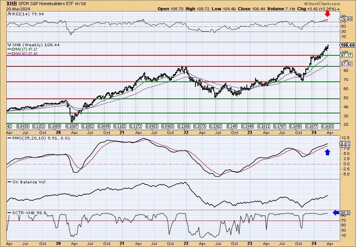Click the 0.1949 value box
Image resolution: width=356 pixels, height=247 pixels.
[248, 126]
